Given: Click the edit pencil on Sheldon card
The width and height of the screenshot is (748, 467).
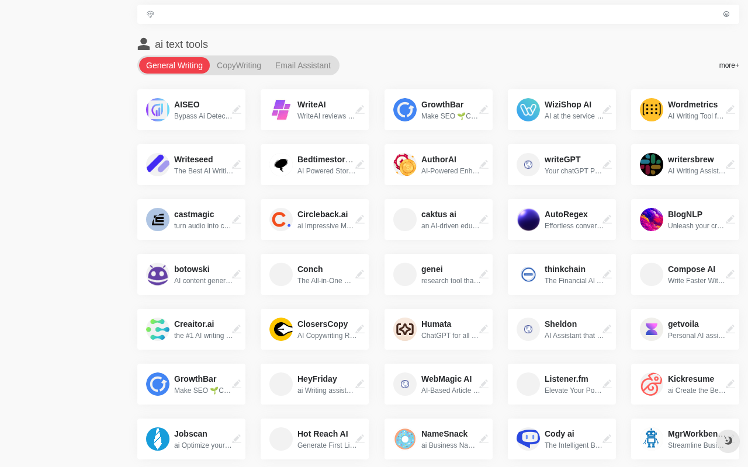Looking at the screenshot, I should 607,329.
